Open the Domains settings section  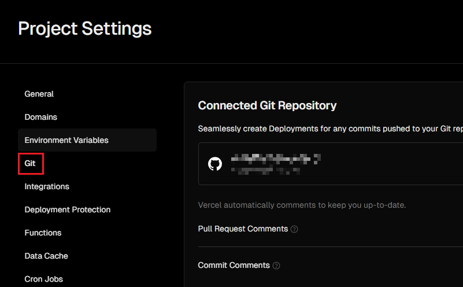[40, 117]
